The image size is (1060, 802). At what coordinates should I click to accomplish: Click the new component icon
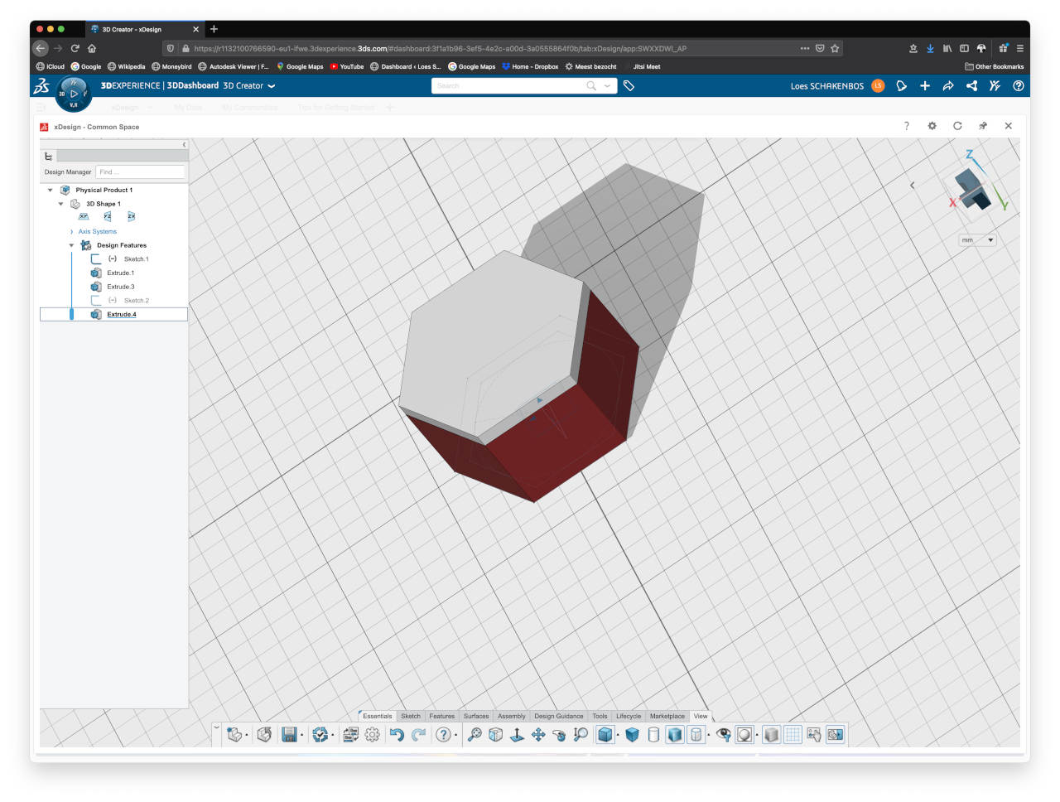click(234, 735)
